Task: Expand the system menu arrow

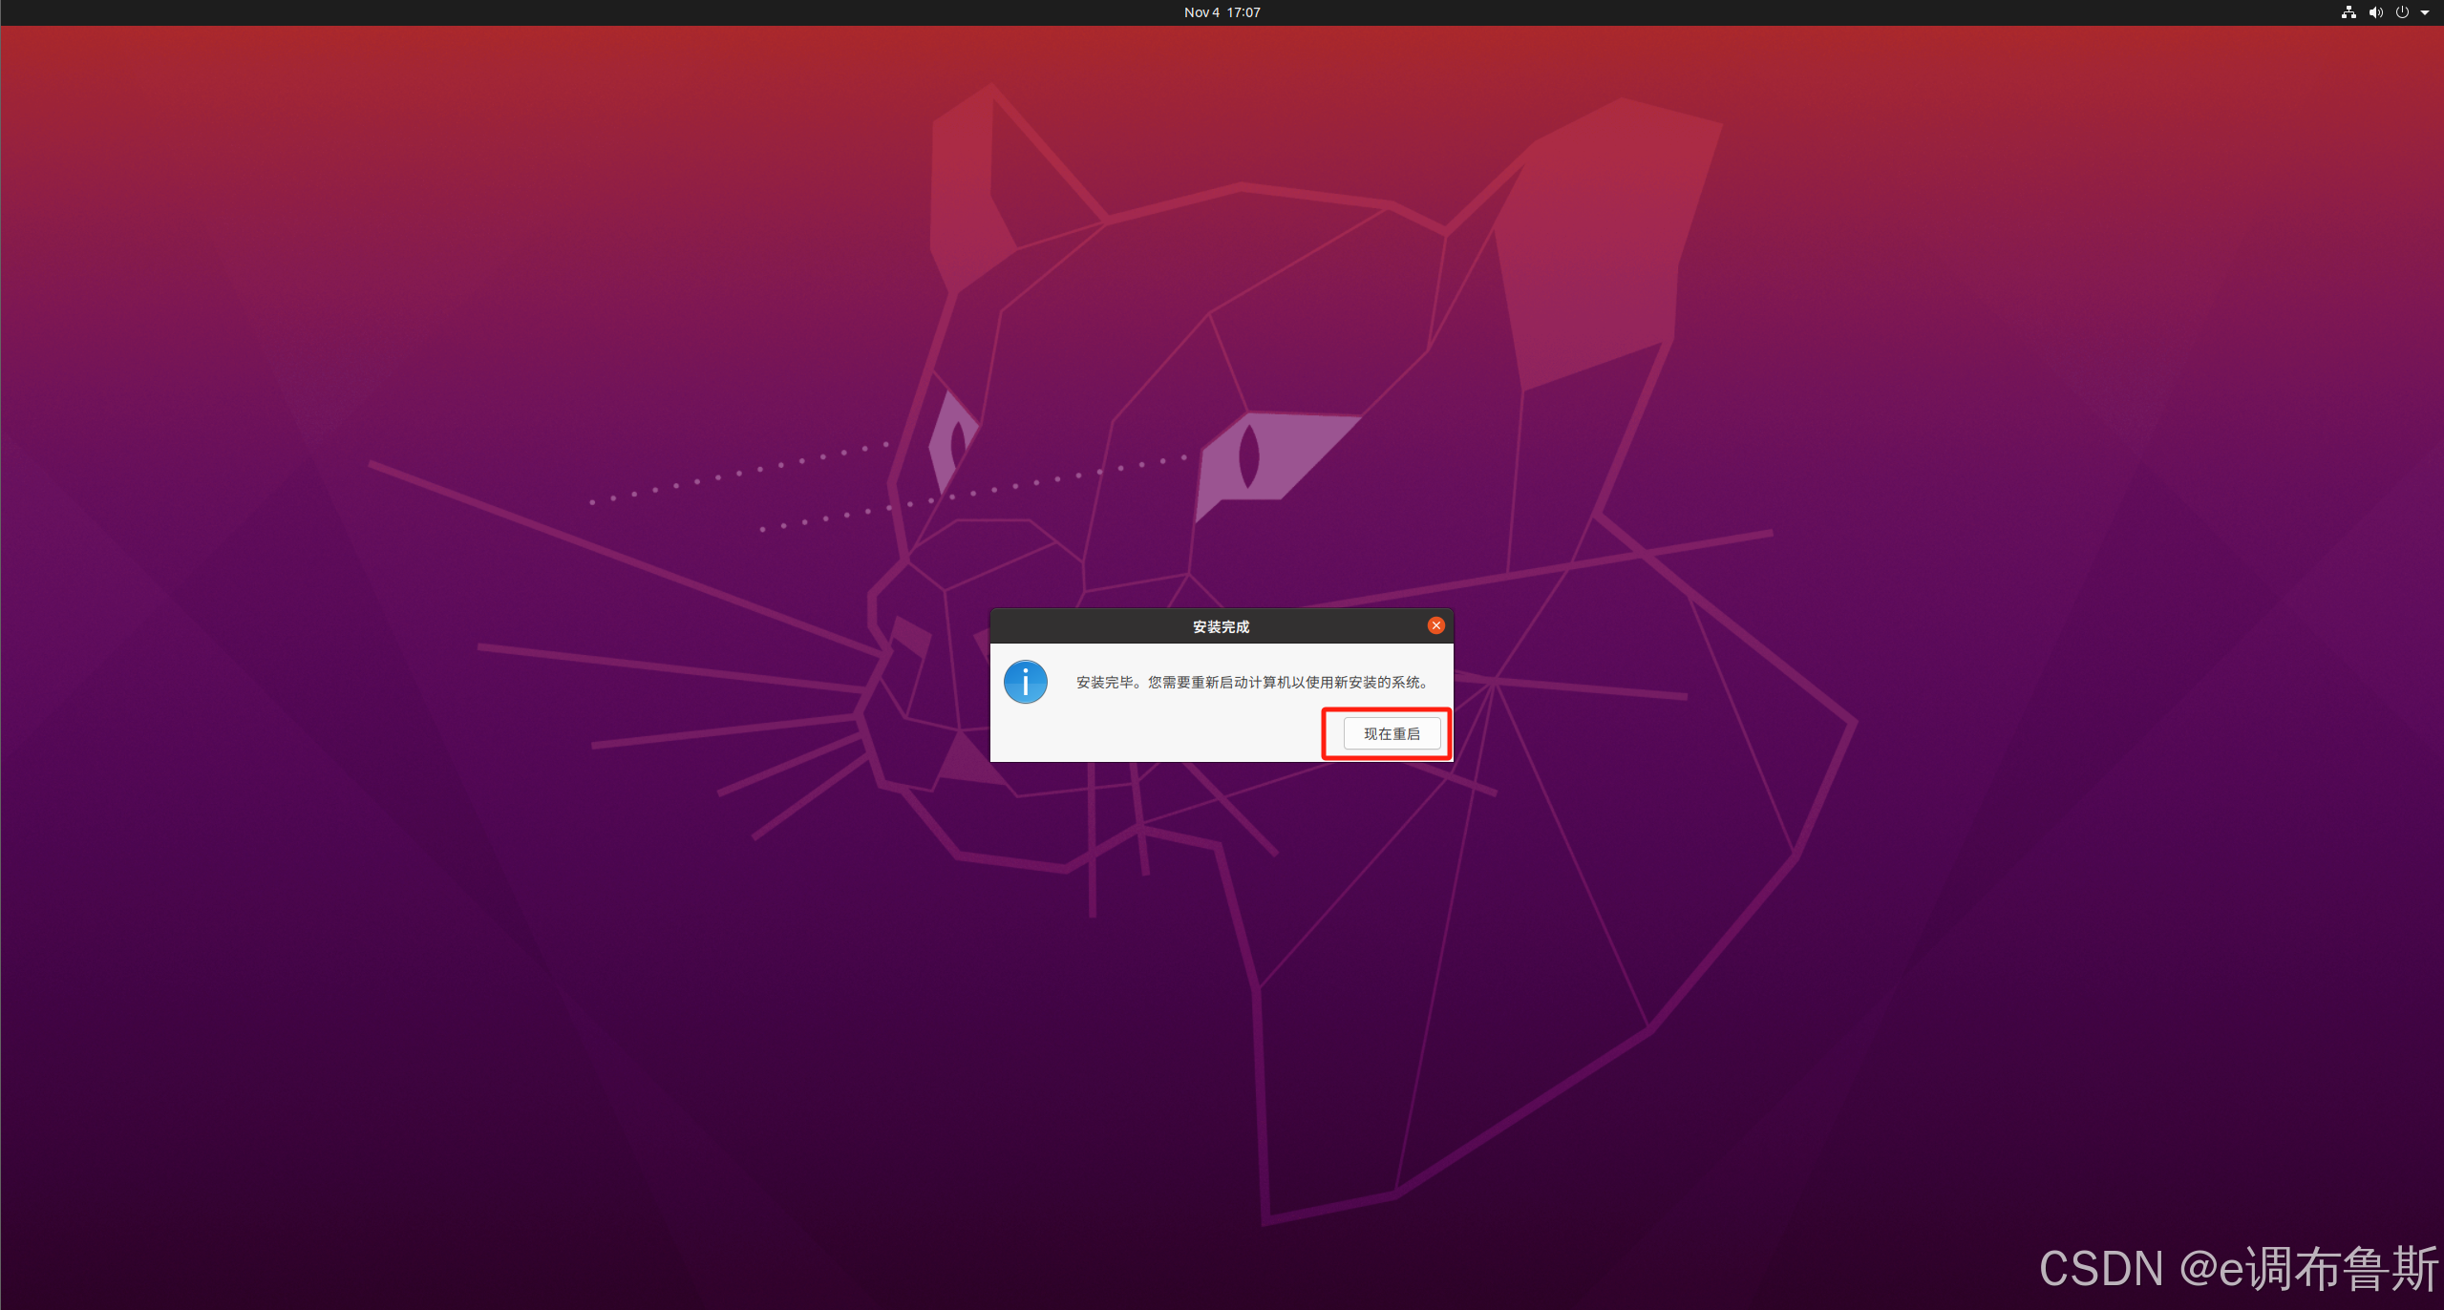Action: [2425, 12]
